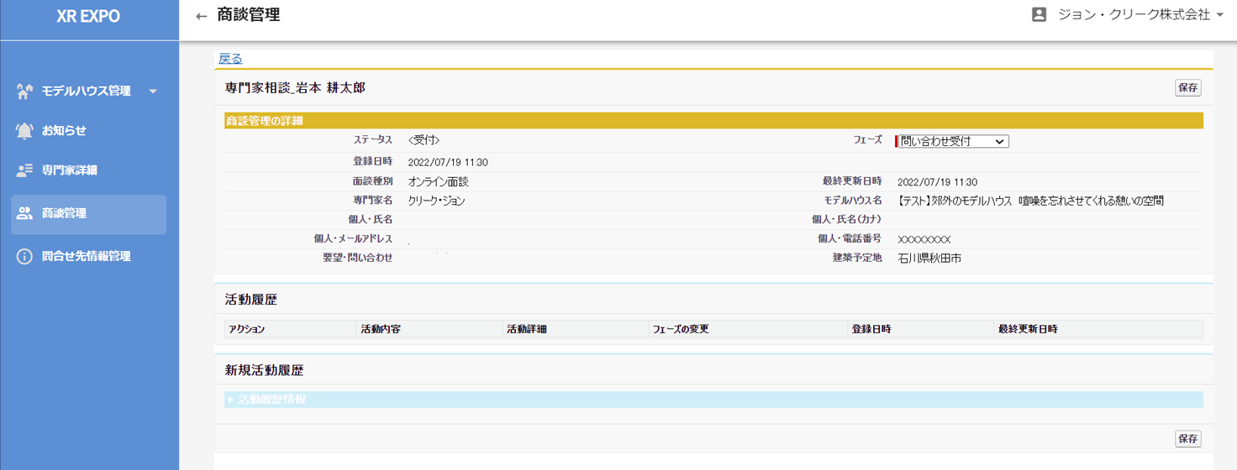The height and width of the screenshot is (470, 1237).
Task: Click the back arrow beside 商談管理 title
Action: click(x=201, y=16)
